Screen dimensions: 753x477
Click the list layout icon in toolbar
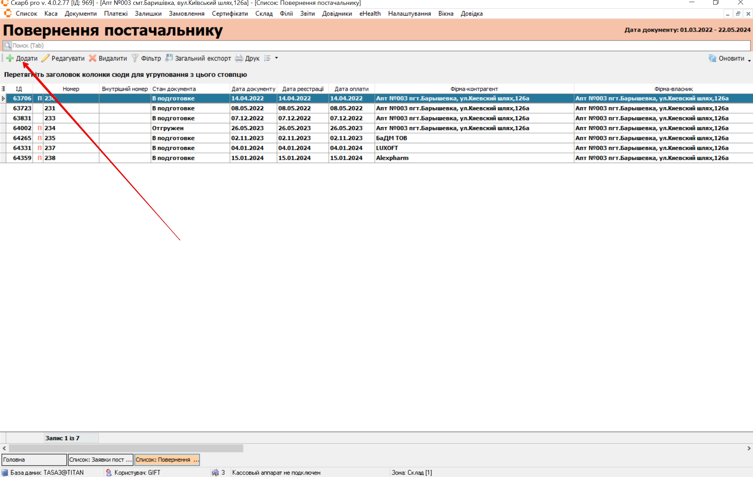point(268,58)
